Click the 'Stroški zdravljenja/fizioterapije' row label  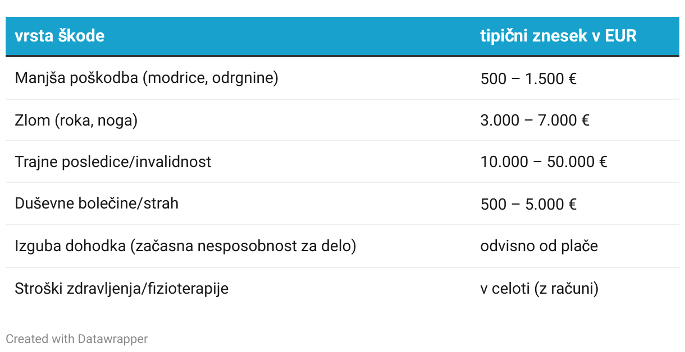(121, 288)
